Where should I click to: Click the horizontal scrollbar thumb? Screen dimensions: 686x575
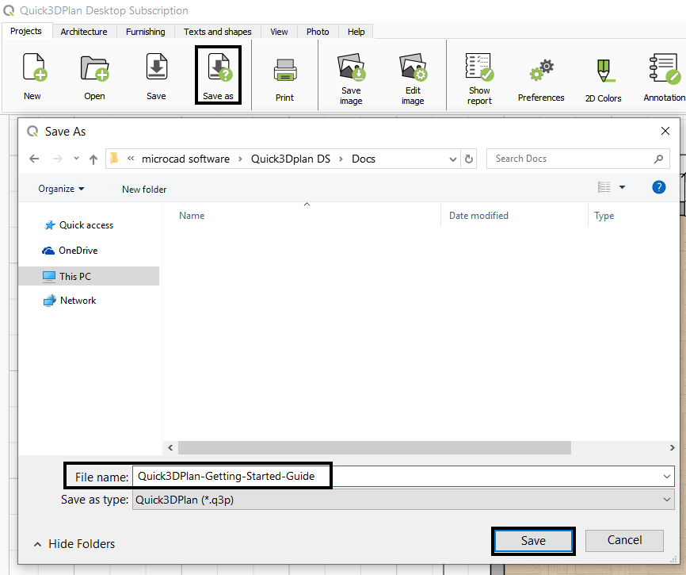(375, 447)
